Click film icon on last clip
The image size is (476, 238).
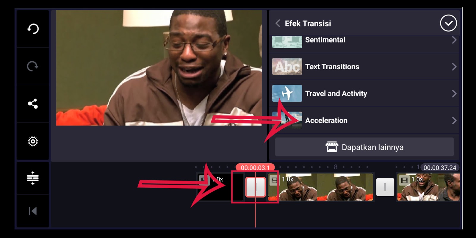click(x=404, y=180)
